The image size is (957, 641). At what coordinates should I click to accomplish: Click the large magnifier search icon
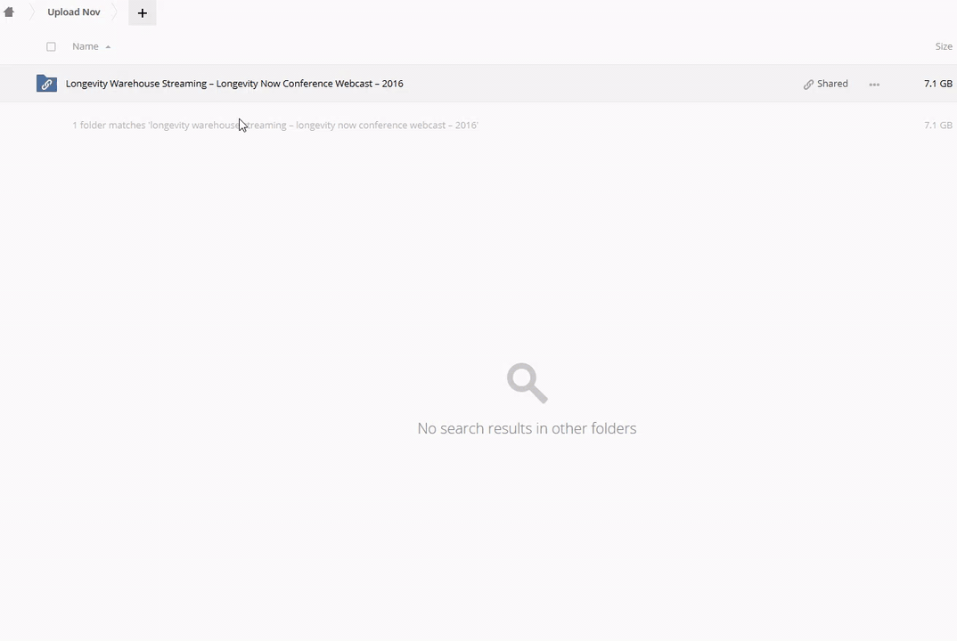coord(527,383)
